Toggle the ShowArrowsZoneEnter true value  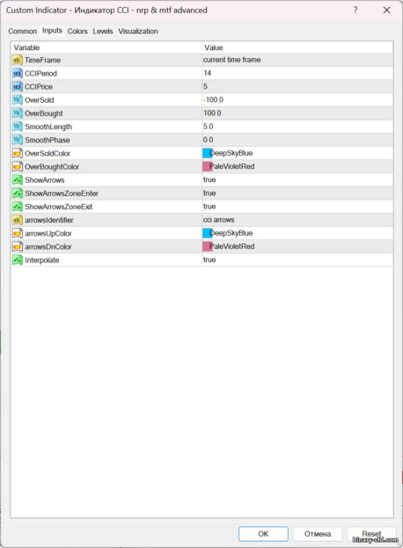[x=297, y=194]
